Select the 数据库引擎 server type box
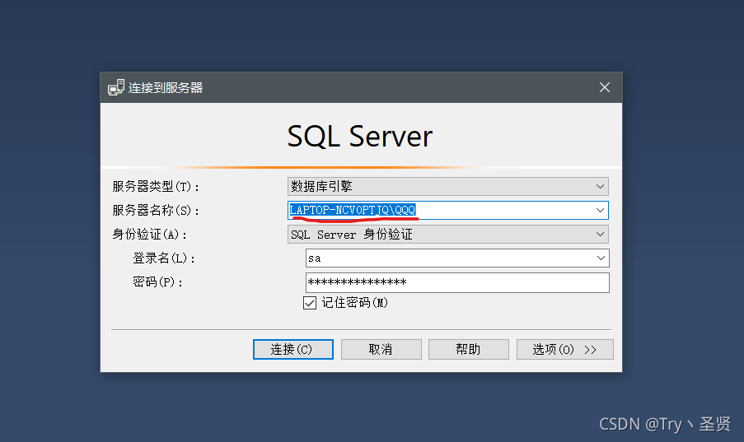 (448, 186)
